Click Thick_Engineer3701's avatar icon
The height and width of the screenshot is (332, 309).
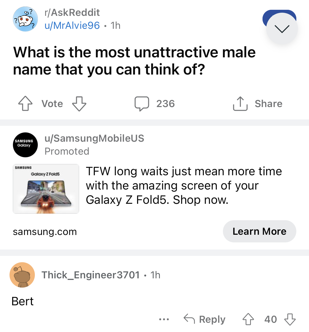pyautogui.click(x=22, y=275)
